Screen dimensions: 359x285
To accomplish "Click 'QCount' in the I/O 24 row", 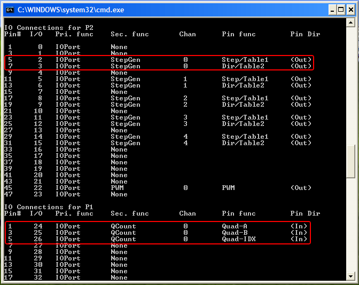I will (123, 226).
